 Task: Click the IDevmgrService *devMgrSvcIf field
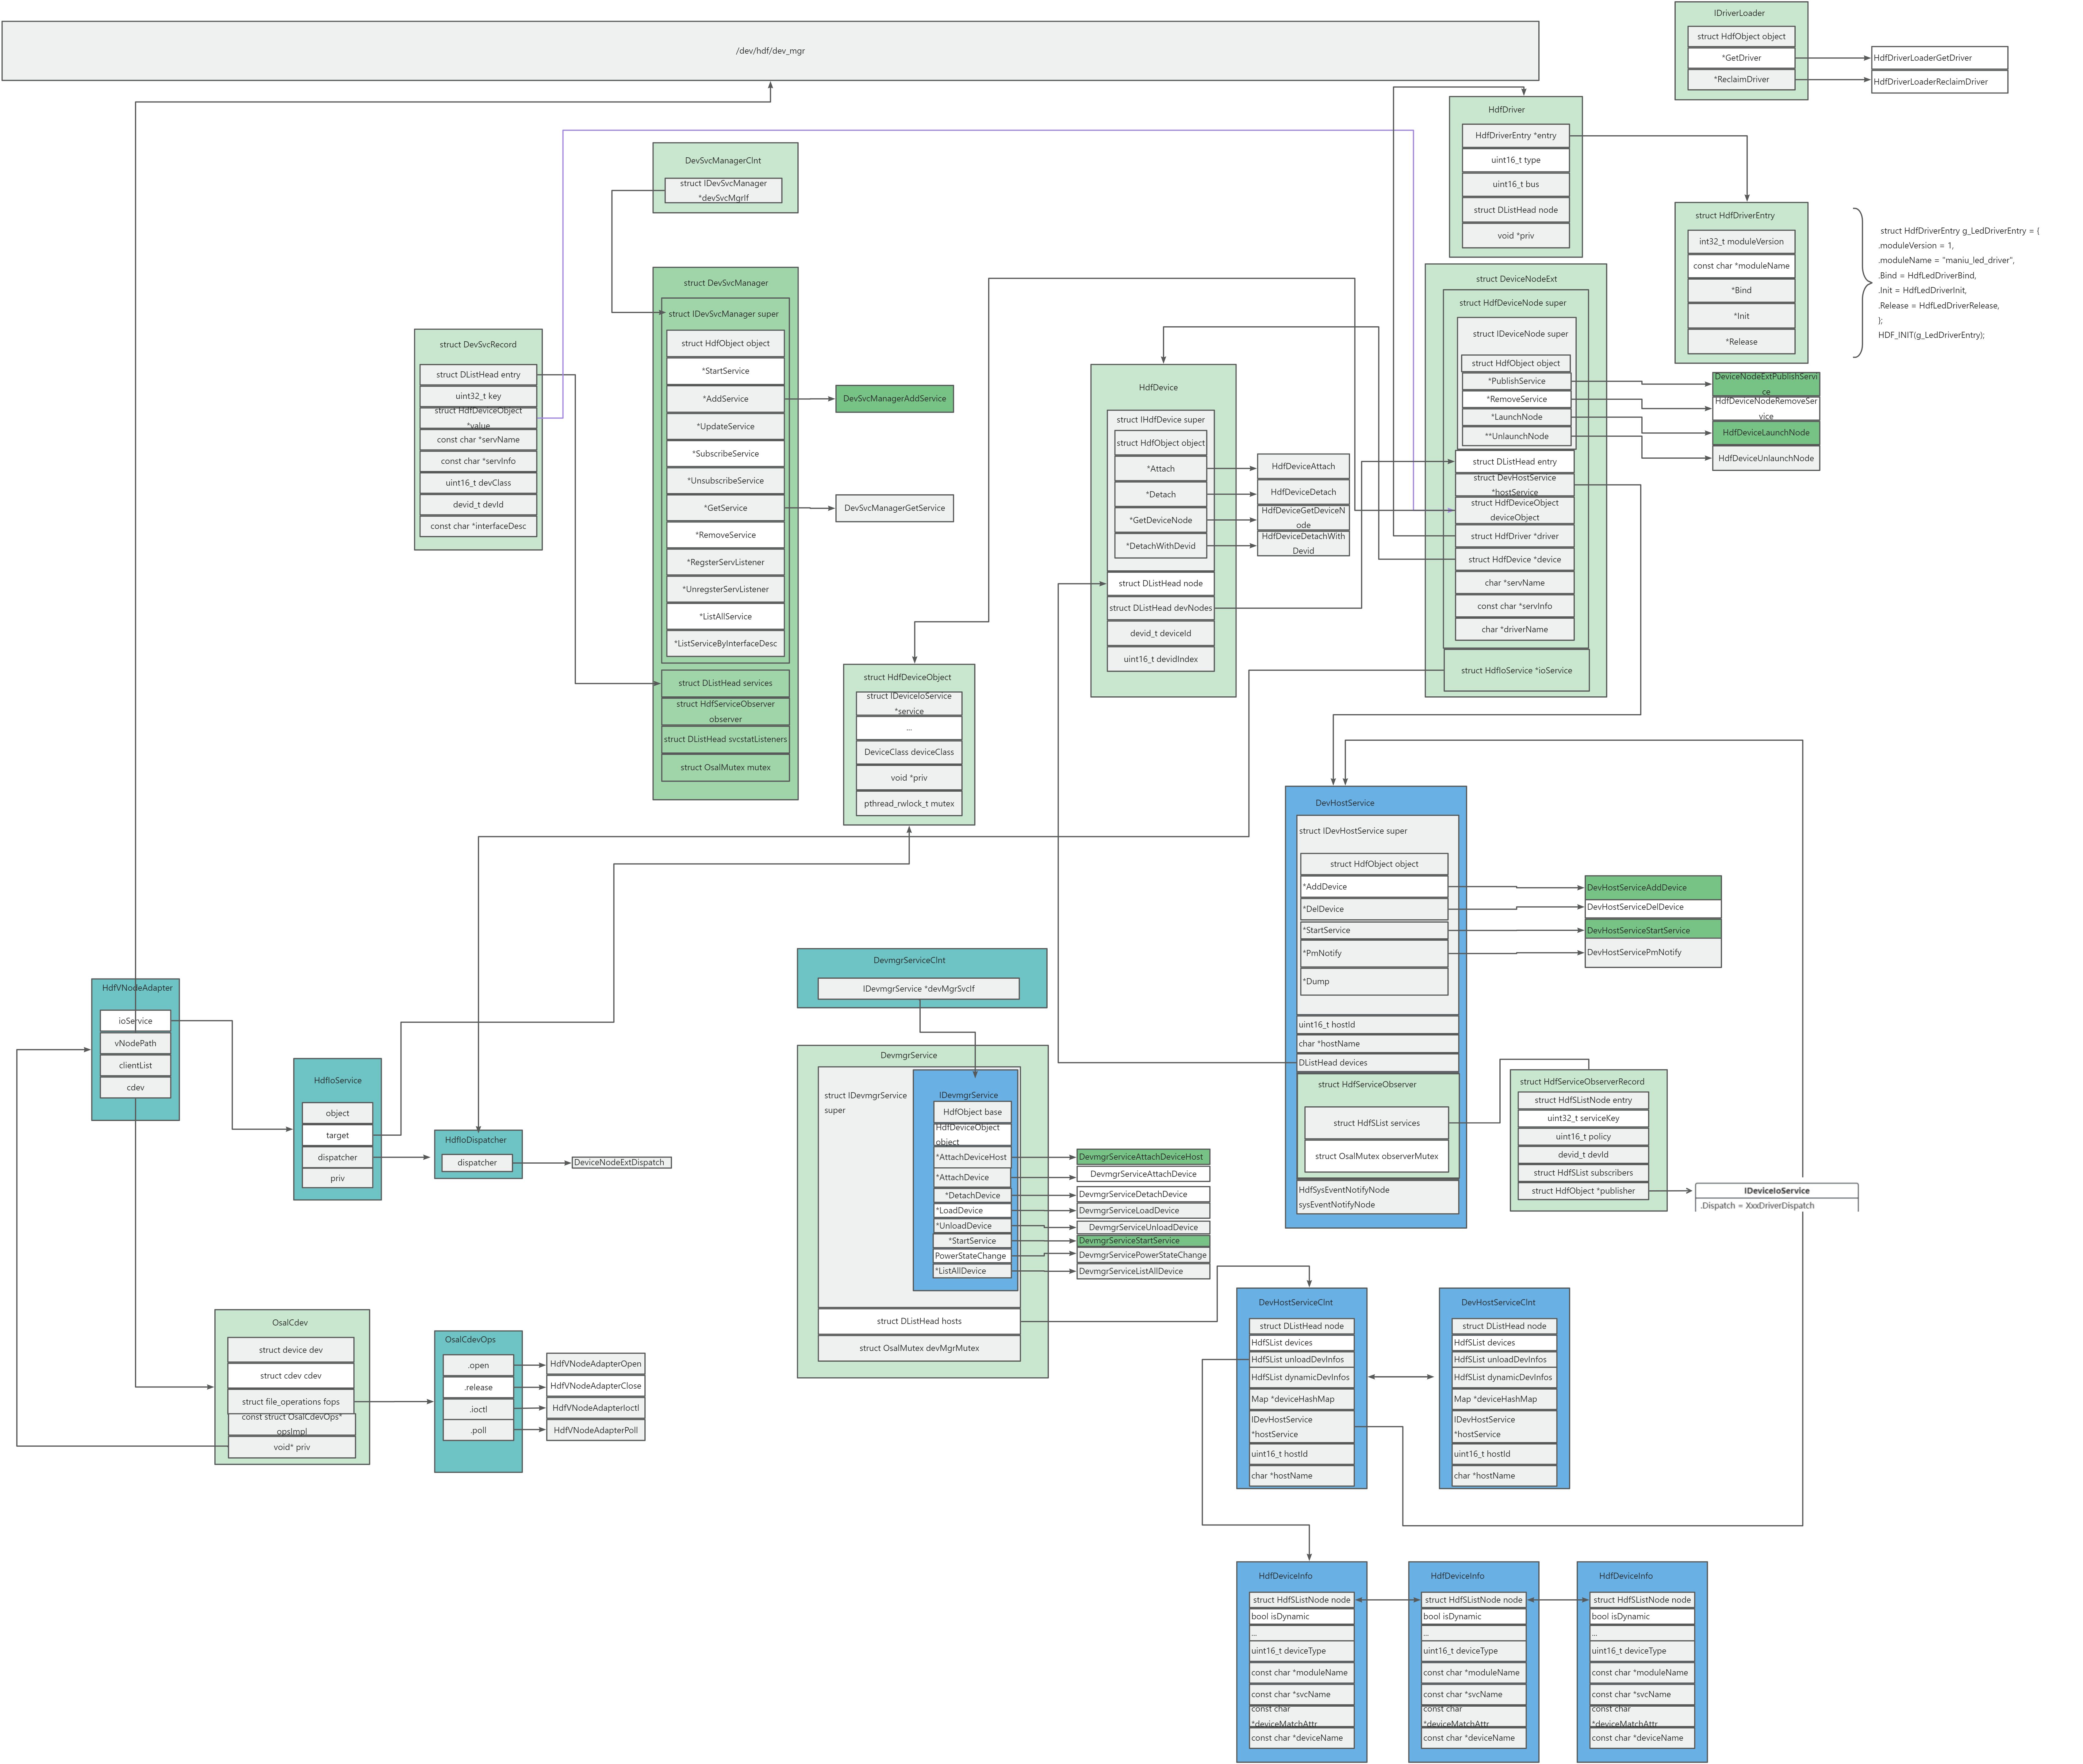[x=918, y=989]
